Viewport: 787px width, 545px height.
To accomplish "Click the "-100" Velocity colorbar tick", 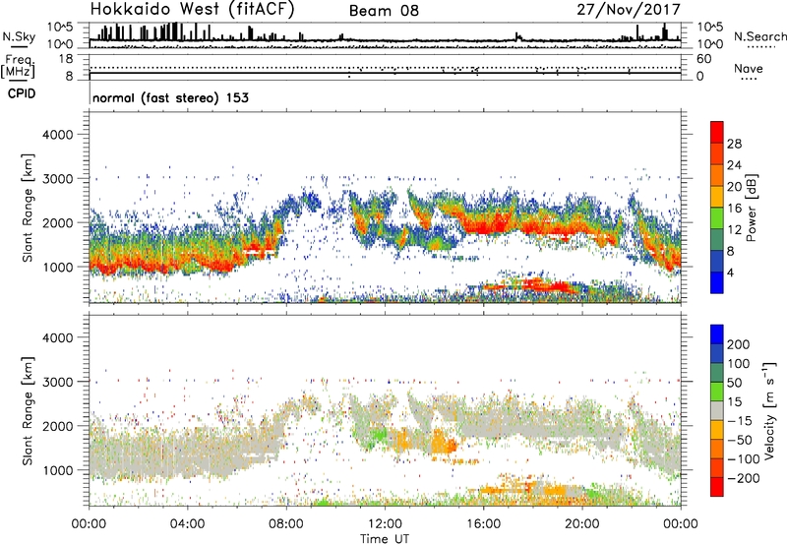I will click(744, 459).
